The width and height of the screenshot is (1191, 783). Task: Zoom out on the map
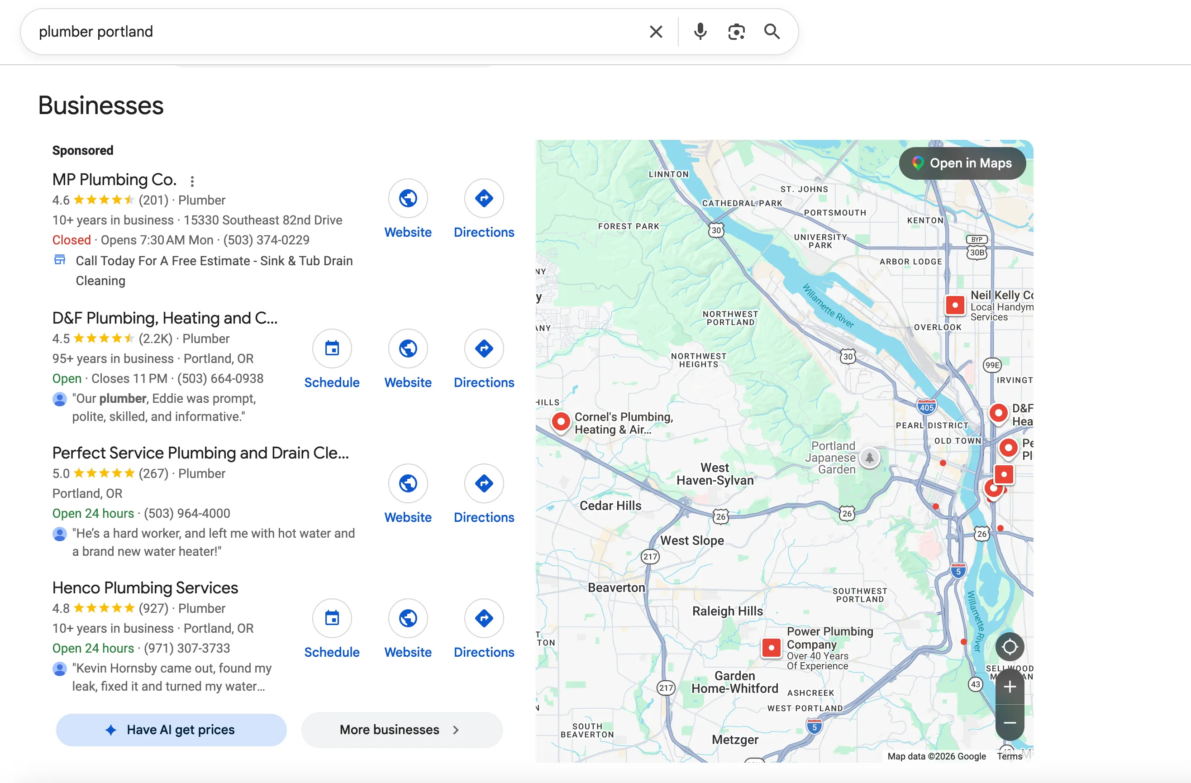(1010, 722)
